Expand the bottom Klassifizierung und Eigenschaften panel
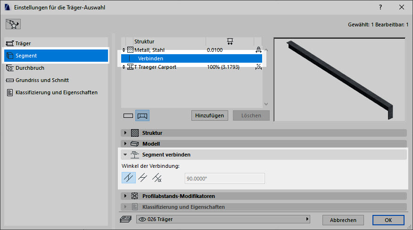Viewport: 413px width, 230px height. (125, 207)
